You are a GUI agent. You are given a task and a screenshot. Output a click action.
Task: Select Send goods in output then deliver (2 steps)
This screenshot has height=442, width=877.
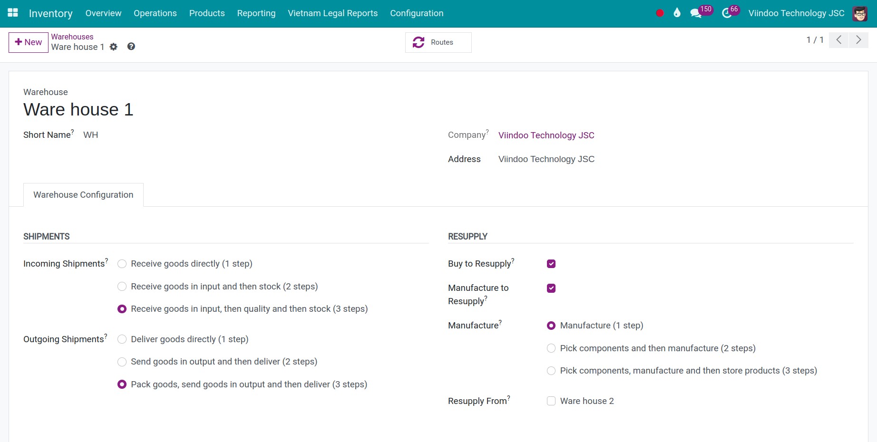pyautogui.click(x=122, y=362)
